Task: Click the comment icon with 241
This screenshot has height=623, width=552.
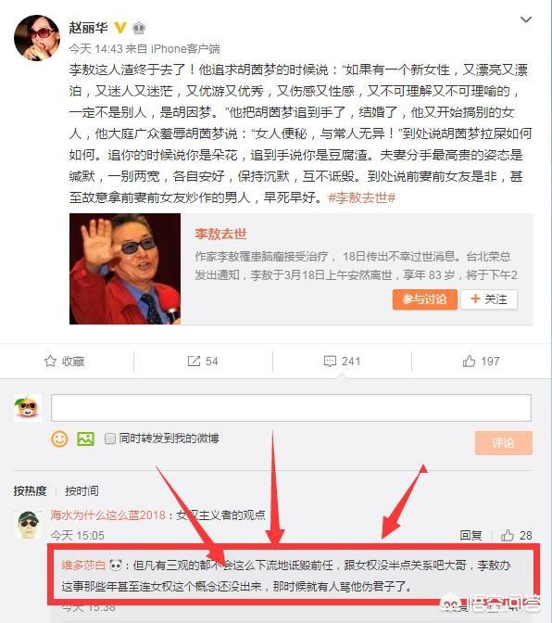Action: pyautogui.click(x=330, y=362)
